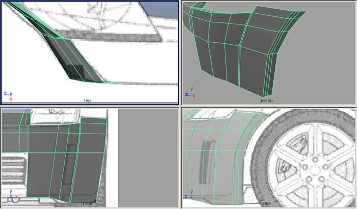Click the empty gray background in perspective view

tap(316, 61)
